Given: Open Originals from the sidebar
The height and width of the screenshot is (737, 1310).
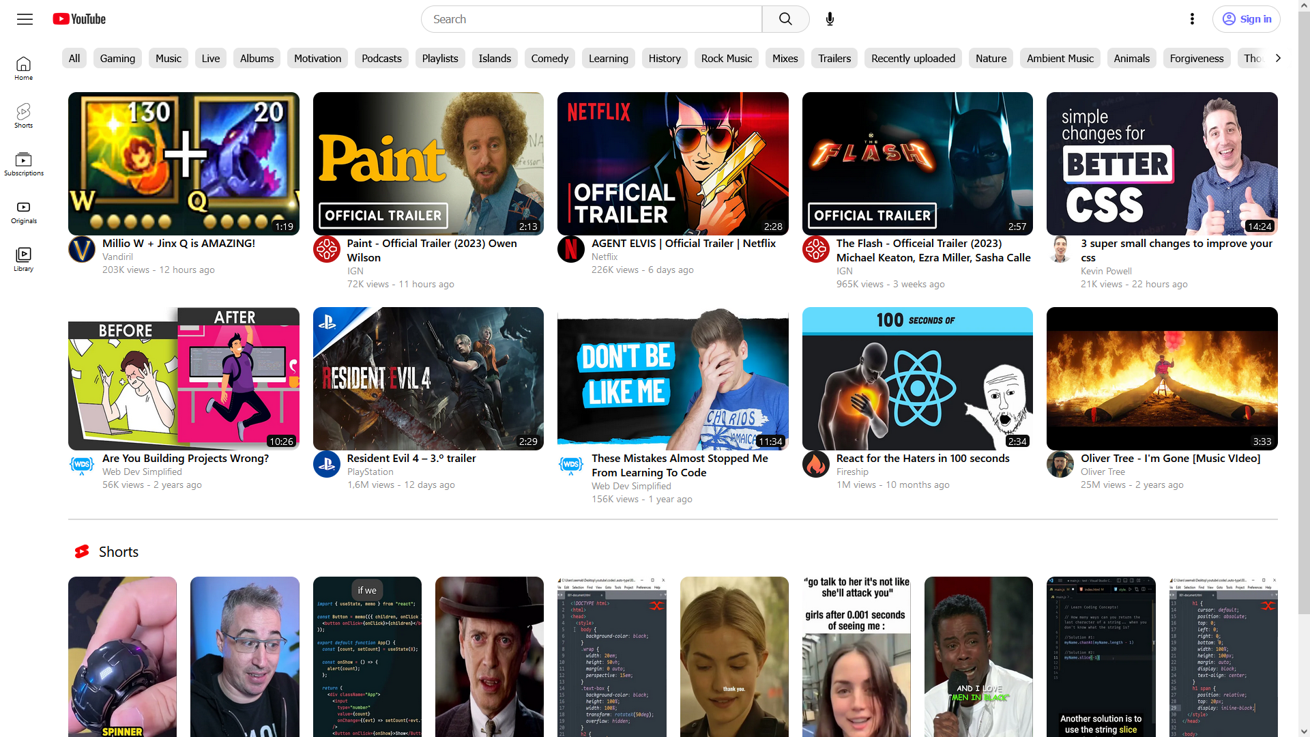Looking at the screenshot, I should coord(23,212).
